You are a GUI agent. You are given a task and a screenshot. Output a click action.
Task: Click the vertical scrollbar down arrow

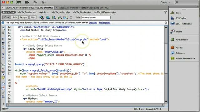pos(166,102)
